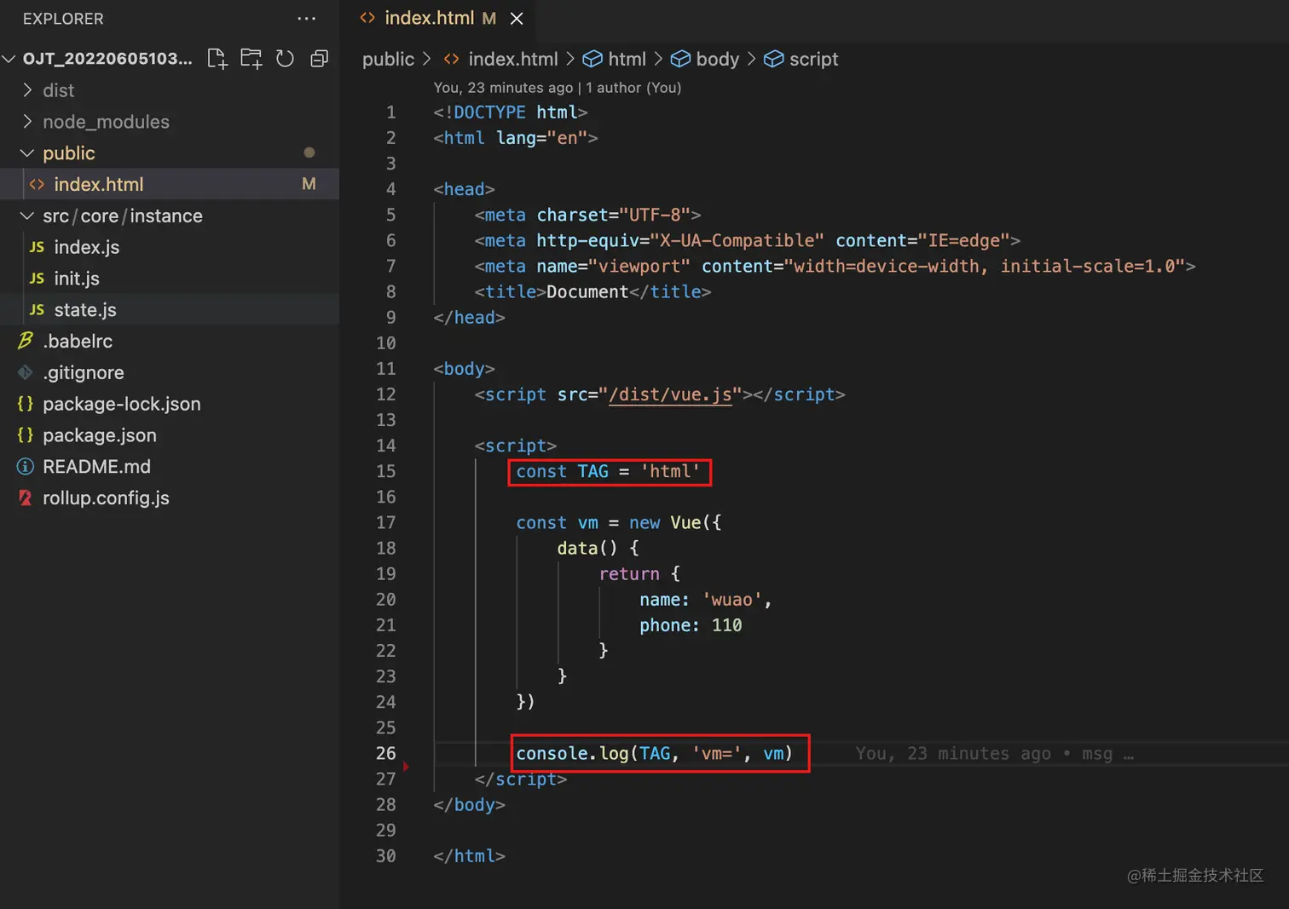Click the EXPLORER panel header
The width and height of the screenshot is (1289, 909).
tap(63, 19)
